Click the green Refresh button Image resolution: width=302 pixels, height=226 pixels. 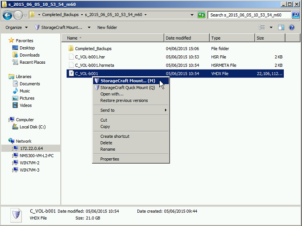202,15
